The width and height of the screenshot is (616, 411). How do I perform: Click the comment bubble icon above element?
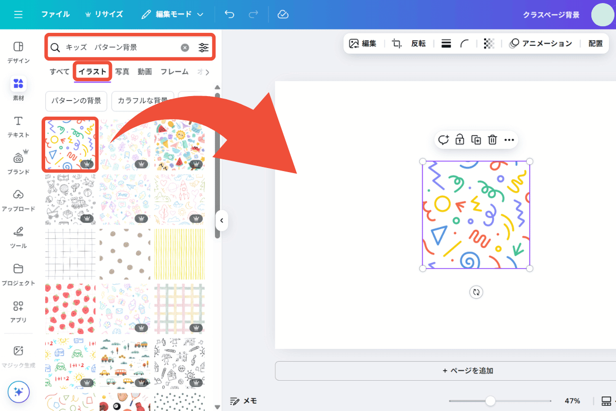(x=444, y=139)
